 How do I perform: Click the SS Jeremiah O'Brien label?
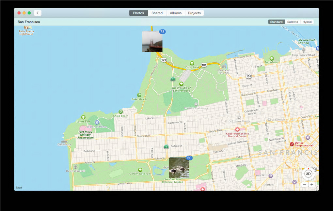307,41
